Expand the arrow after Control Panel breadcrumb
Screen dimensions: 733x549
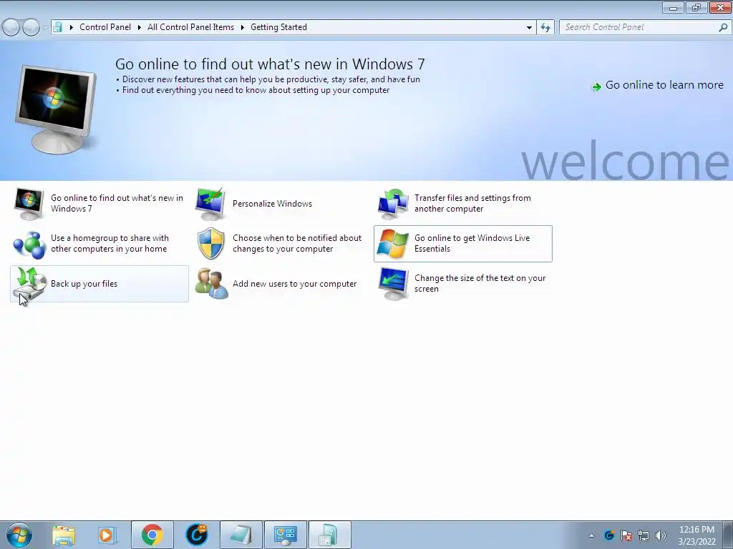pos(140,27)
